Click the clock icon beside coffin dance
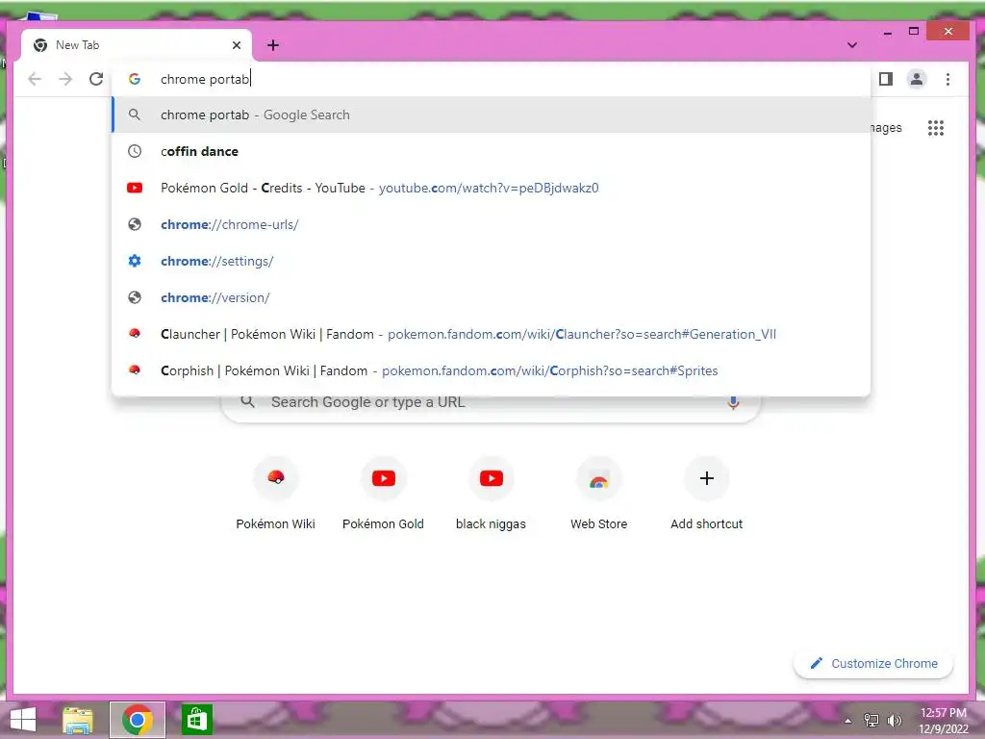Screen dimensions: 985x739 click(x=135, y=151)
